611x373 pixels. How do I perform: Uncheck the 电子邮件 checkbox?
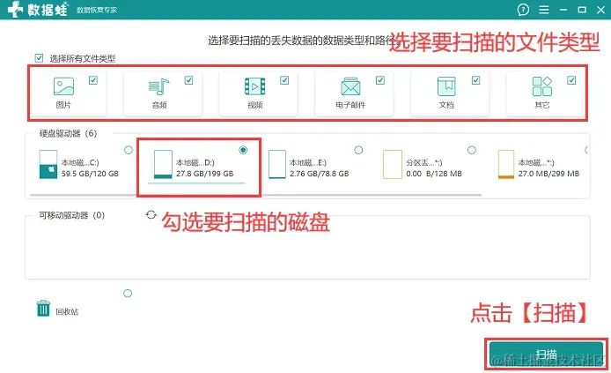tap(380, 80)
